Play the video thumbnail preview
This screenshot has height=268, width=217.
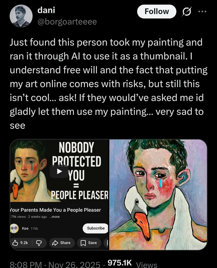tap(59, 171)
